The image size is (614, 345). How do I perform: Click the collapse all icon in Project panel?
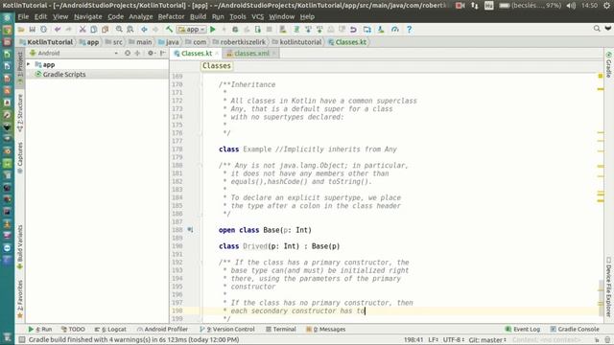coord(137,54)
